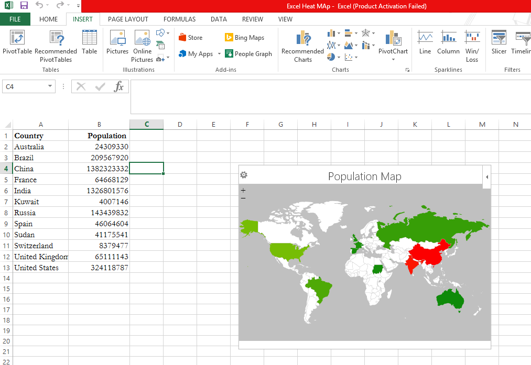Open the Name Box dropdown arrow

tap(50, 86)
